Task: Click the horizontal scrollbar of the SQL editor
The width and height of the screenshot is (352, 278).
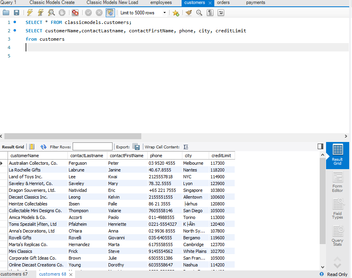Action: 73,136
